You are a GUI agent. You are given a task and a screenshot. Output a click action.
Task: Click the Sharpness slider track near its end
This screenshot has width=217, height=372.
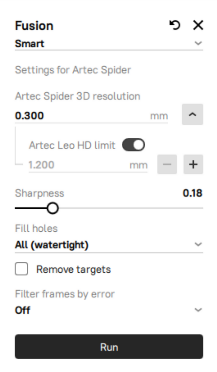(197, 208)
